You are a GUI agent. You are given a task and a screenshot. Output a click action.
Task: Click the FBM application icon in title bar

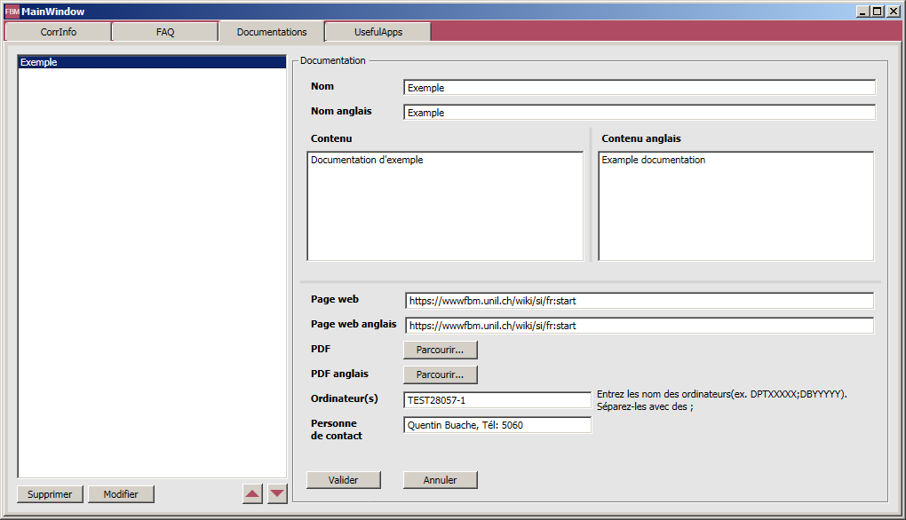tap(12, 12)
